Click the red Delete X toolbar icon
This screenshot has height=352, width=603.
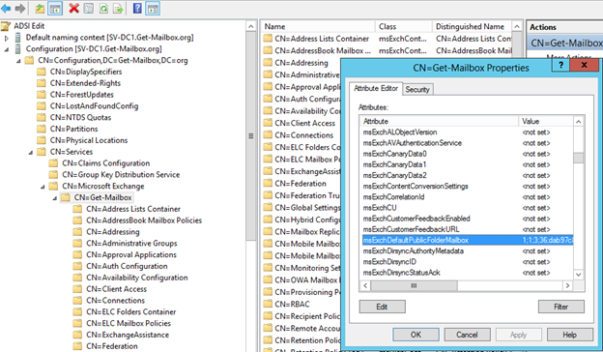pos(73,8)
